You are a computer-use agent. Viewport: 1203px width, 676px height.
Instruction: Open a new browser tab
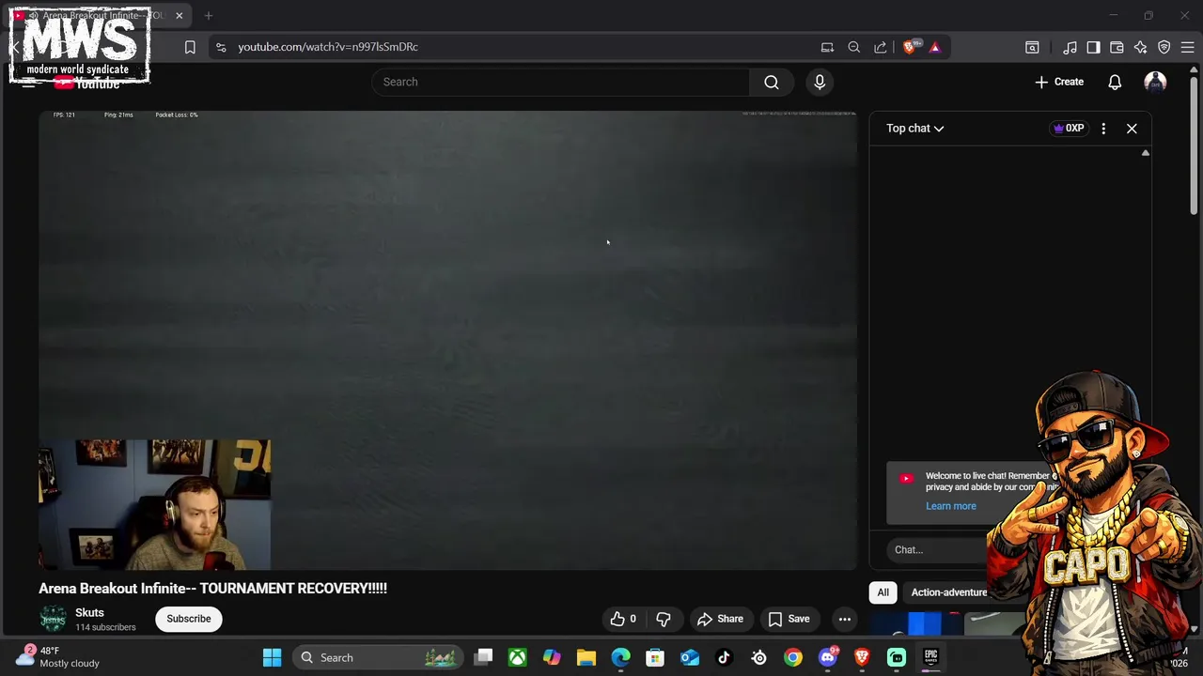click(x=209, y=16)
